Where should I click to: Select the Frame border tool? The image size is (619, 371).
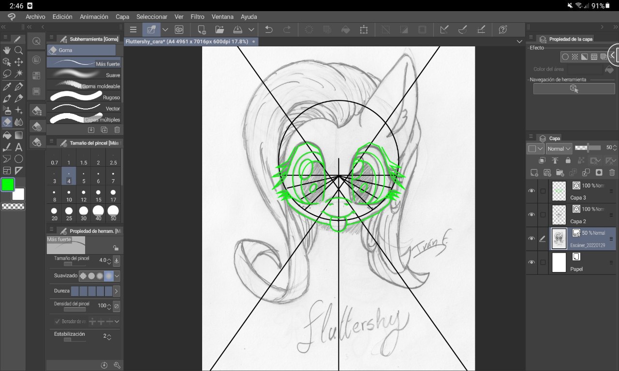coord(7,171)
